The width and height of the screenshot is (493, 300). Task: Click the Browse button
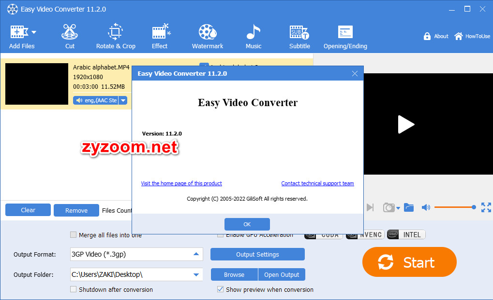click(234, 274)
